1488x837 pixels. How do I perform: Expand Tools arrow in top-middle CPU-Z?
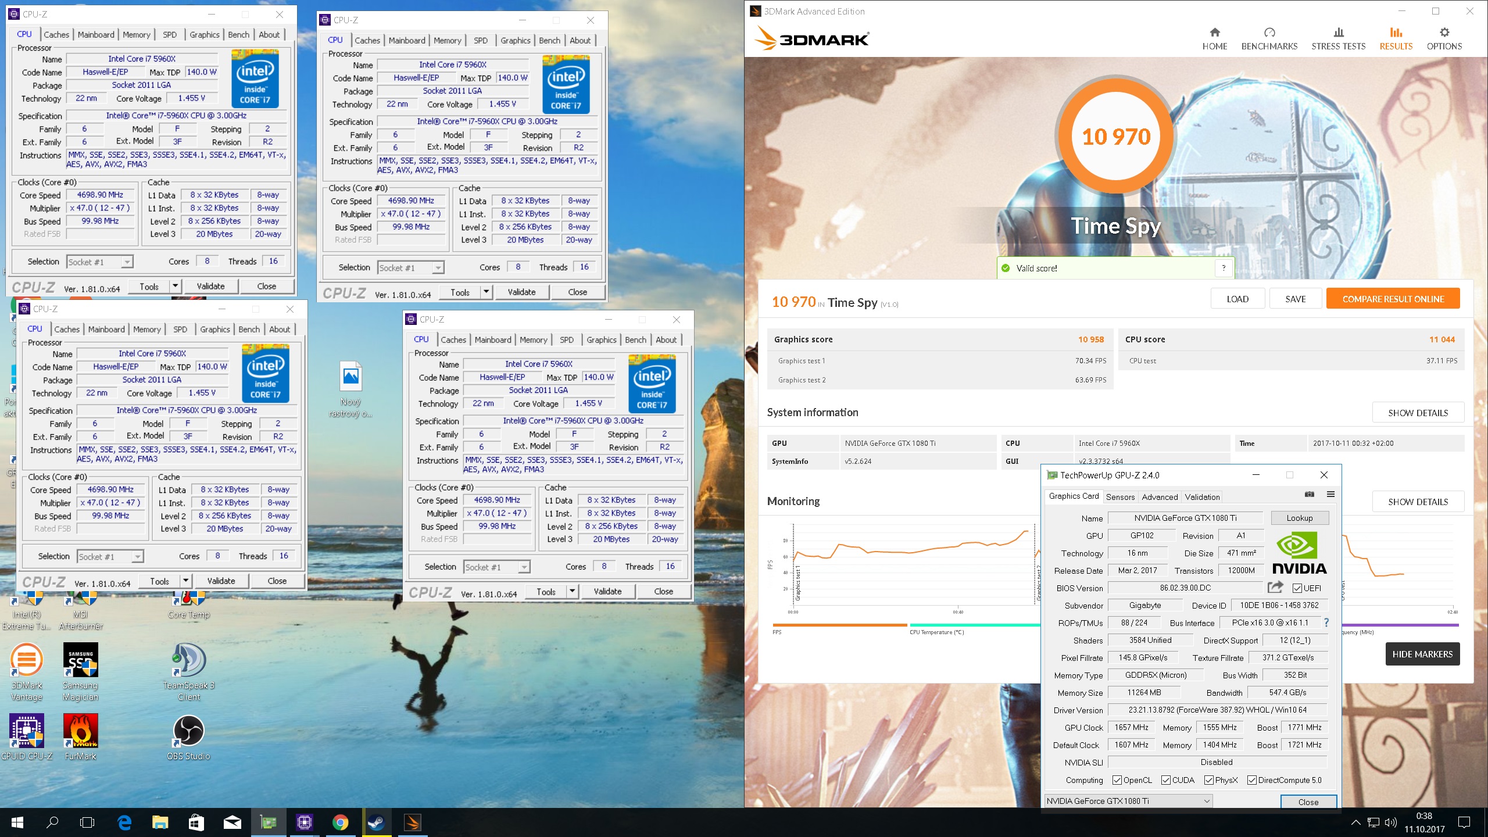(x=487, y=292)
